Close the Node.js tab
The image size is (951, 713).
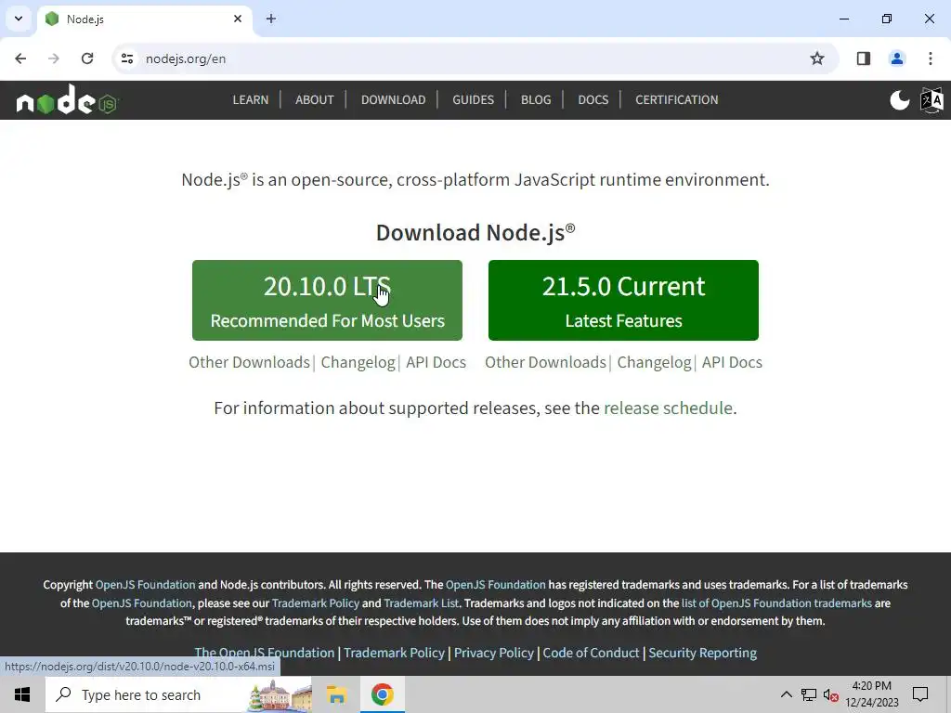(x=238, y=19)
